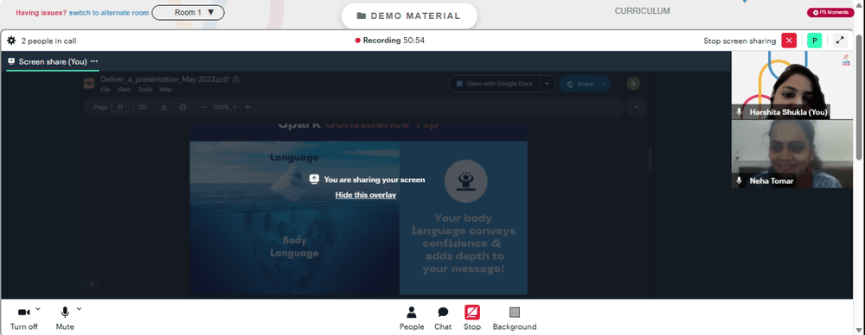Image resolution: width=865 pixels, height=335 pixels.
Task: Select Neha Tomar video tile
Action: coord(792,154)
